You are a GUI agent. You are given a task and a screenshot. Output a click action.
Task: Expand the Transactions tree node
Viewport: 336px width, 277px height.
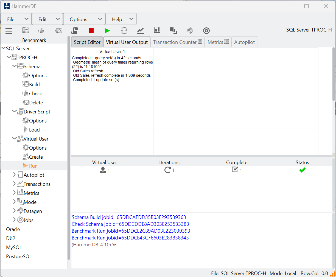pos(14,184)
